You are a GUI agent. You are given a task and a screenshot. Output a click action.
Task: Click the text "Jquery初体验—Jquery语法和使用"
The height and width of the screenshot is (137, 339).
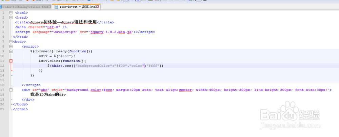pos(63,22)
